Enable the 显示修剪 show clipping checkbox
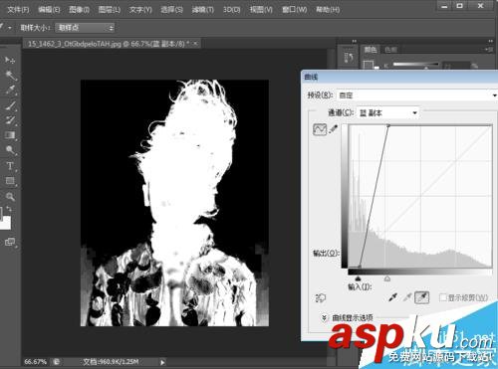 click(443, 297)
